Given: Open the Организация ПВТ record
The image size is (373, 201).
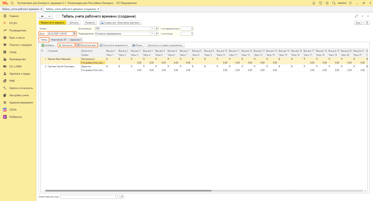Looking at the screenshot, I should pyautogui.click(x=157, y=28).
